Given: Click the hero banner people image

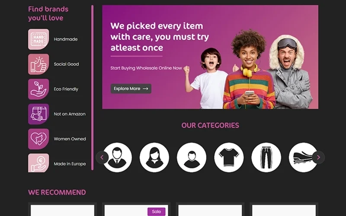Looking at the screenshot, I should tap(250, 70).
